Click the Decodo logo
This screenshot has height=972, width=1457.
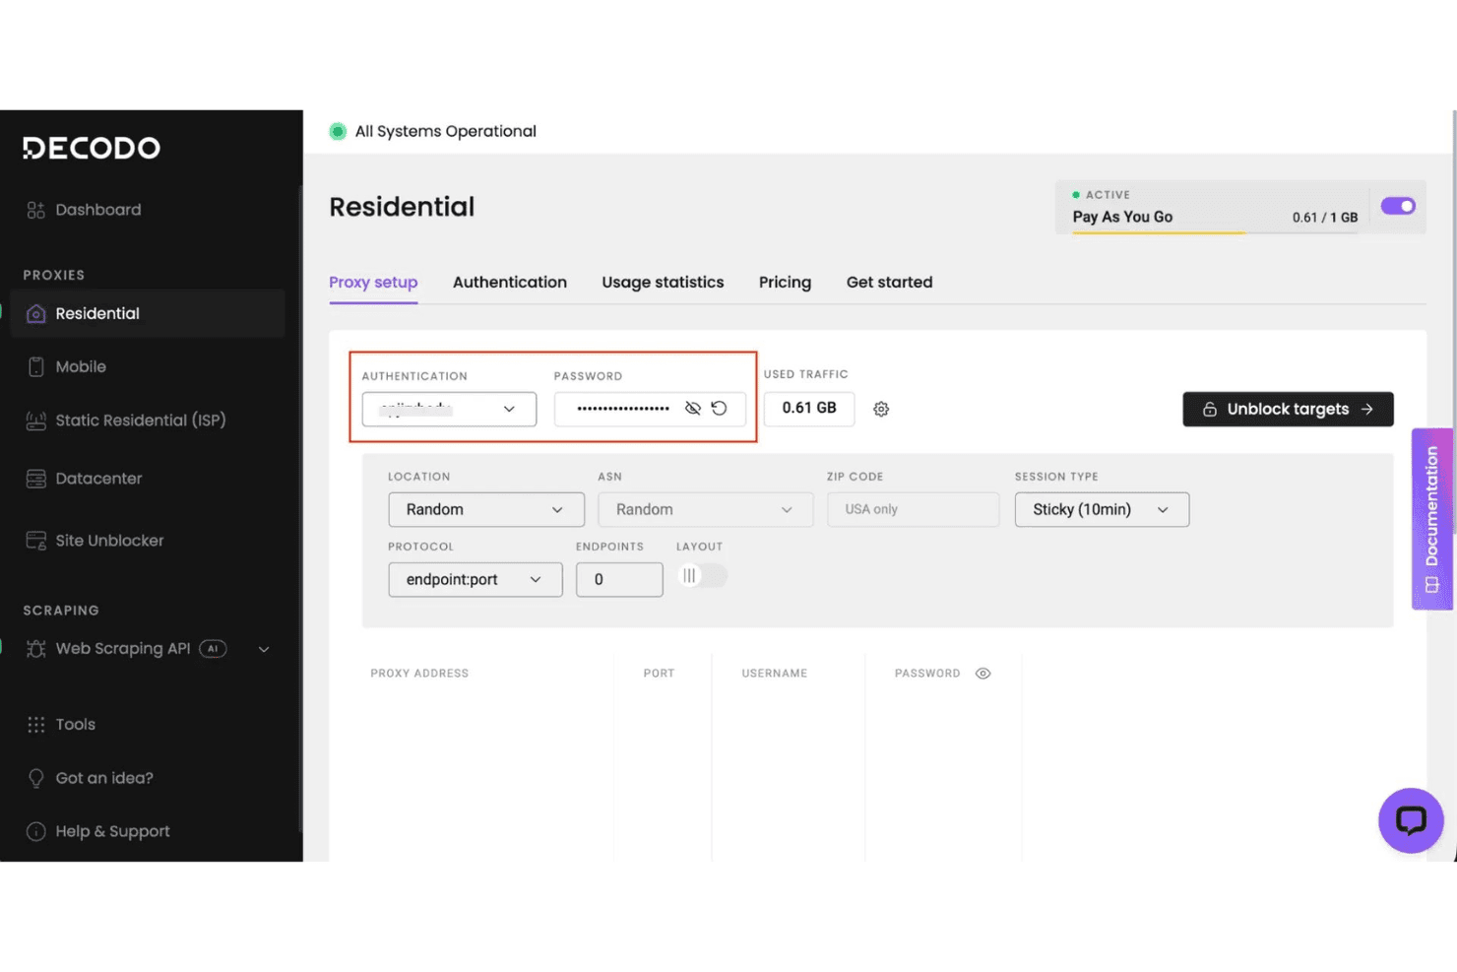pyautogui.click(x=92, y=148)
